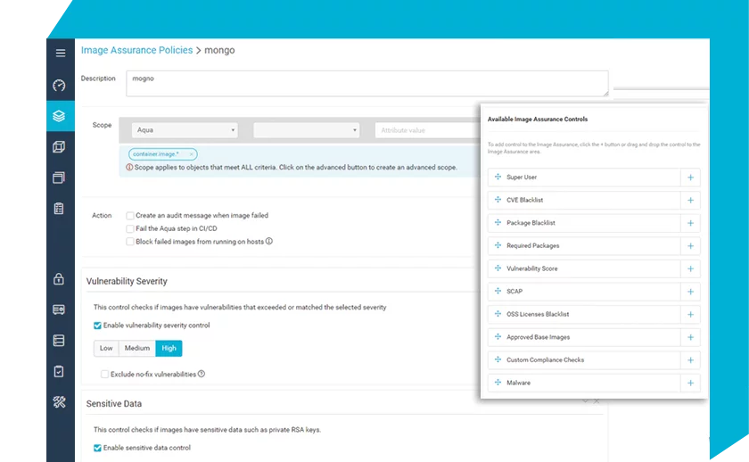The width and height of the screenshot is (749, 462).
Task: Open the server rack icon in sidebar
Action: pos(59,341)
